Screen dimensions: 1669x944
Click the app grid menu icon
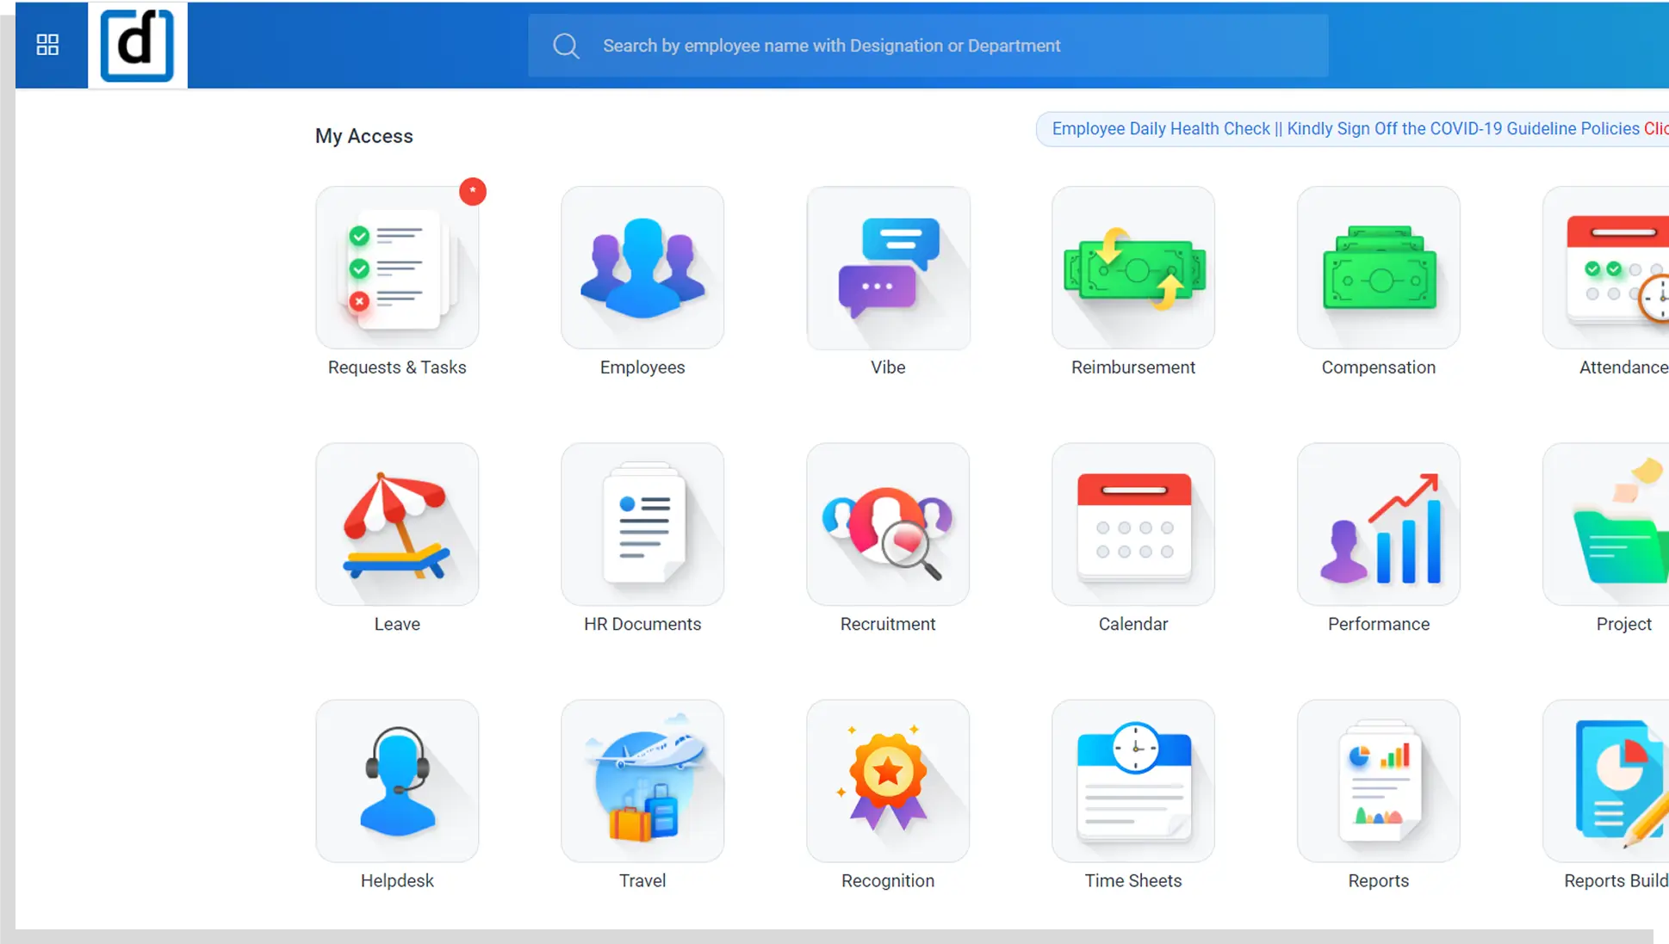tap(48, 45)
